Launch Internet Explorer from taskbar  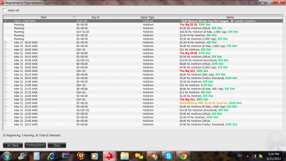pyautogui.click(x=51, y=156)
